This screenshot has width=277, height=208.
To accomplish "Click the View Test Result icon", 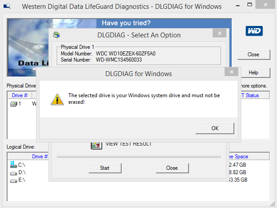I will (96, 146).
